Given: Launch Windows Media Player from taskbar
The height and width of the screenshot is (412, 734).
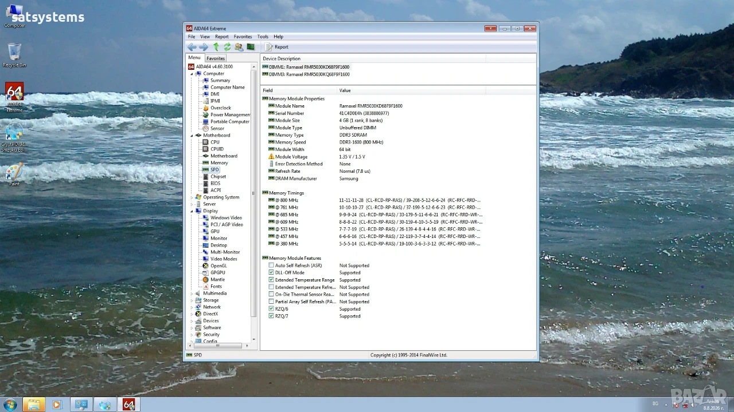Looking at the screenshot, I should (56, 405).
